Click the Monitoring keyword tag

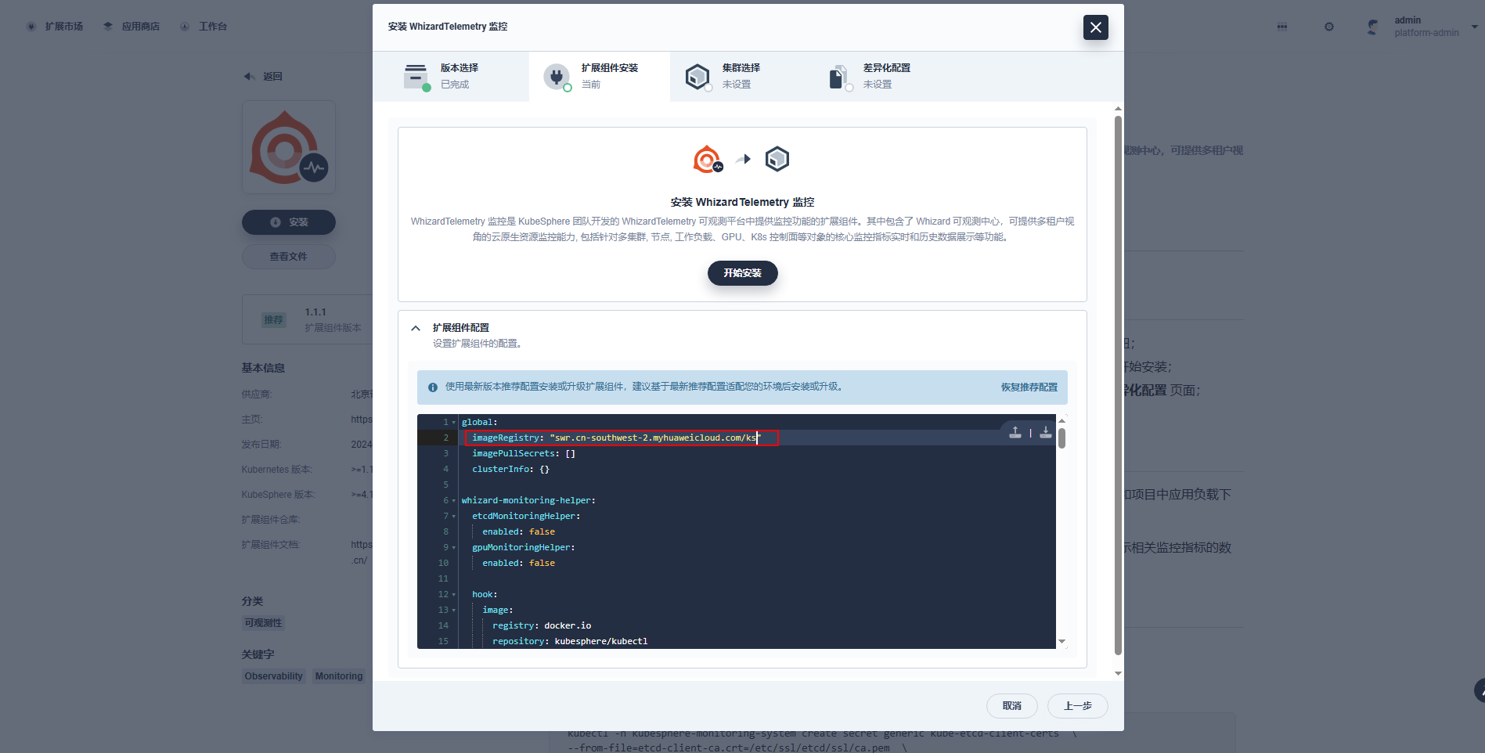click(x=339, y=676)
